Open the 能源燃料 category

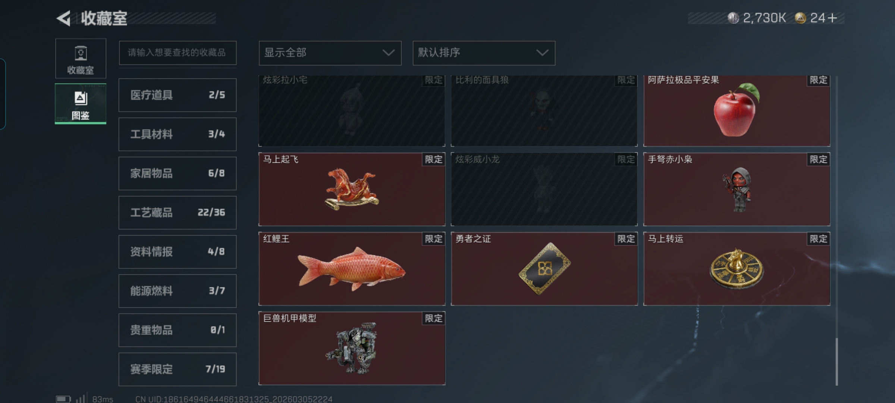point(178,291)
